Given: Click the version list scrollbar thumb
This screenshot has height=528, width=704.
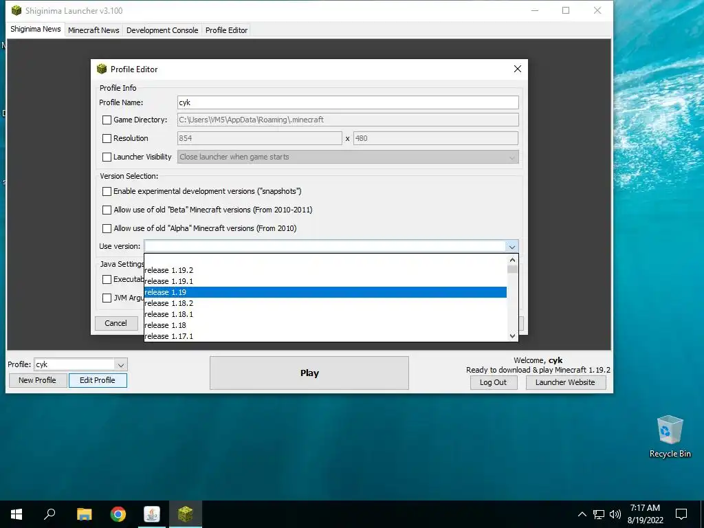Looking at the screenshot, I should (512, 269).
